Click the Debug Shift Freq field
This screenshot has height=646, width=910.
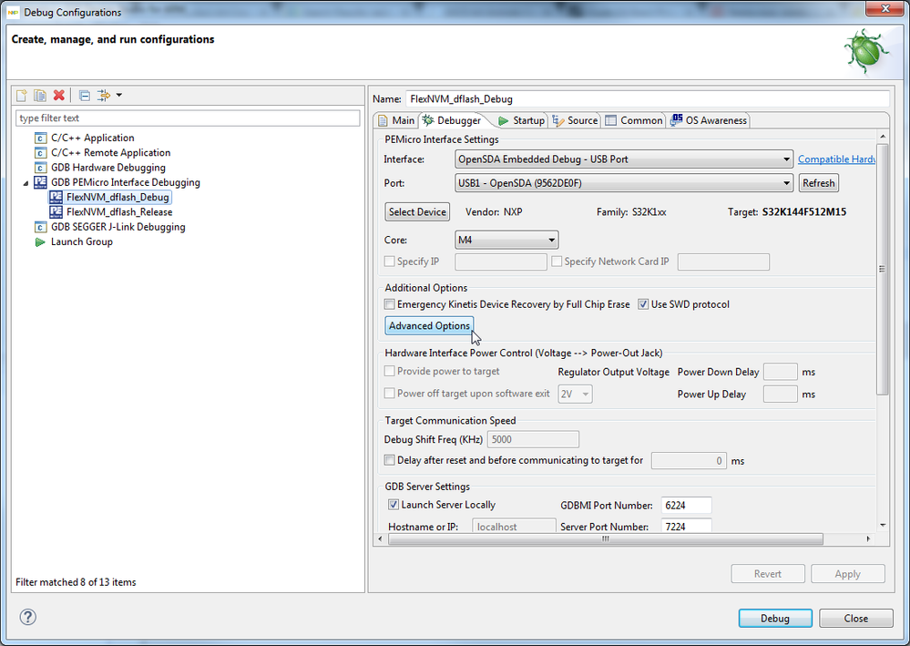(x=533, y=439)
